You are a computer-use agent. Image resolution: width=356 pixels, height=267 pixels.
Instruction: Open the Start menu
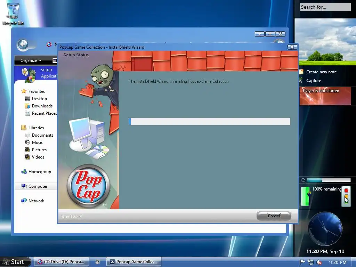coord(15,262)
